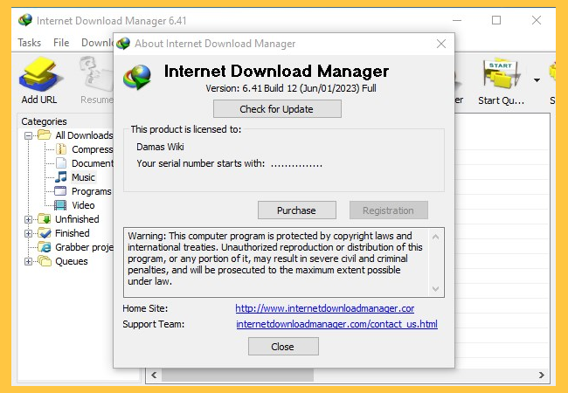Click the Music category note icon
568x393 pixels.
tap(61, 177)
